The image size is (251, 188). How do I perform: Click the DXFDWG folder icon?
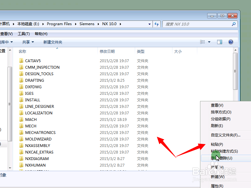[x=21, y=87]
